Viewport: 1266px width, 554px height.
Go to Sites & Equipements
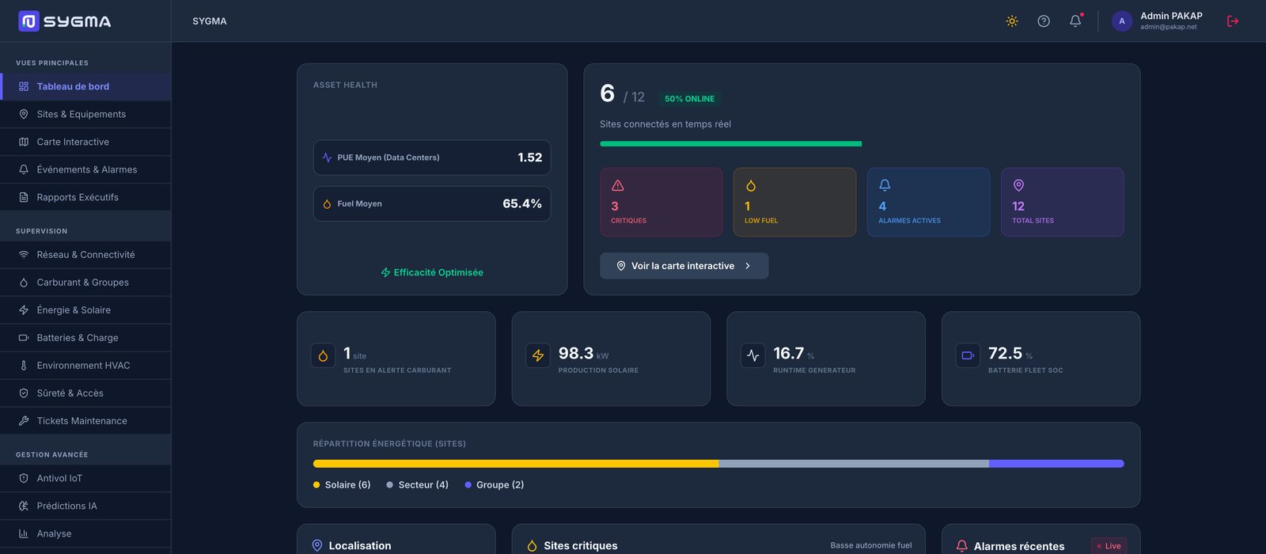point(85,115)
